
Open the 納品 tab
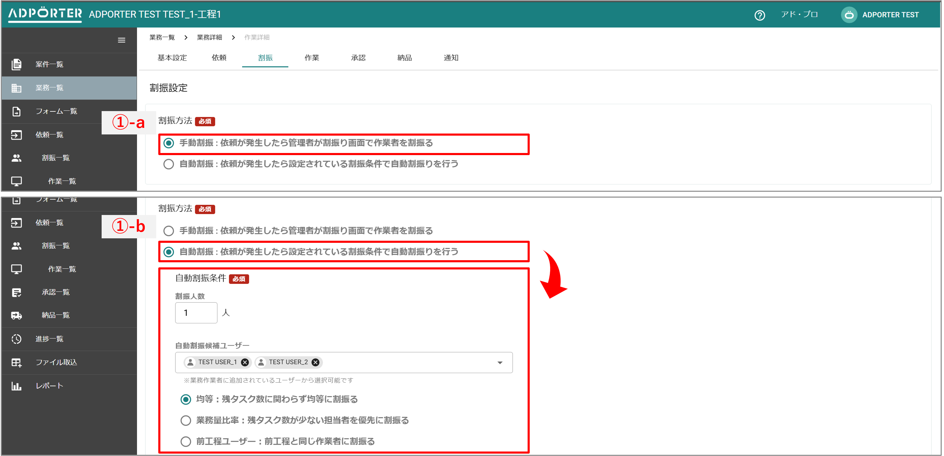(x=405, y=58)
